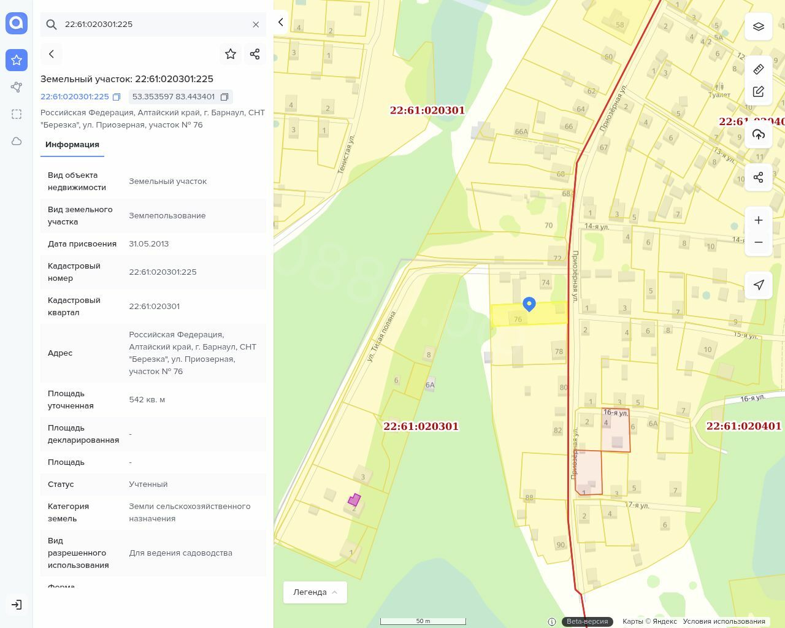Switch to the Информация tab
This screenshot has height=628, width=785.
(x=72, y=145)
